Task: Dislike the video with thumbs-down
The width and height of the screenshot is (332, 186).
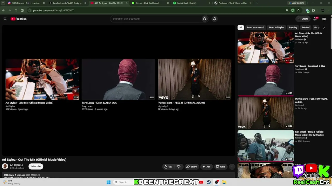Action: [179, 167]
